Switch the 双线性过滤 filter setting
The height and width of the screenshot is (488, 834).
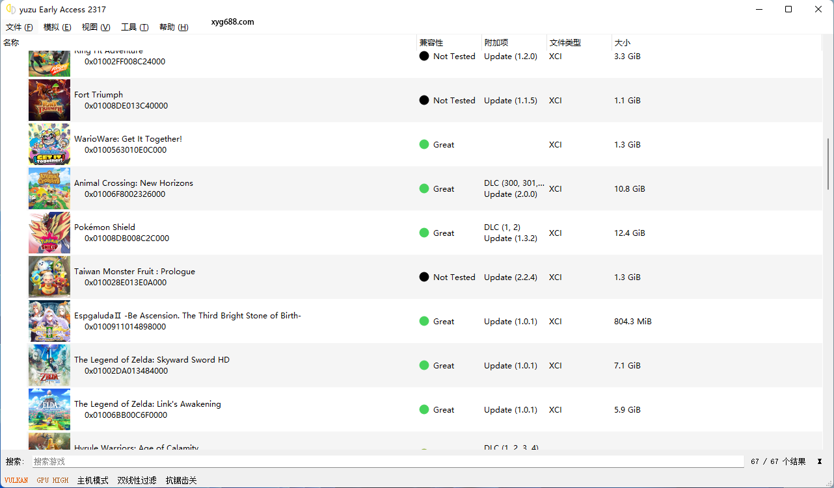coord(137,481)
